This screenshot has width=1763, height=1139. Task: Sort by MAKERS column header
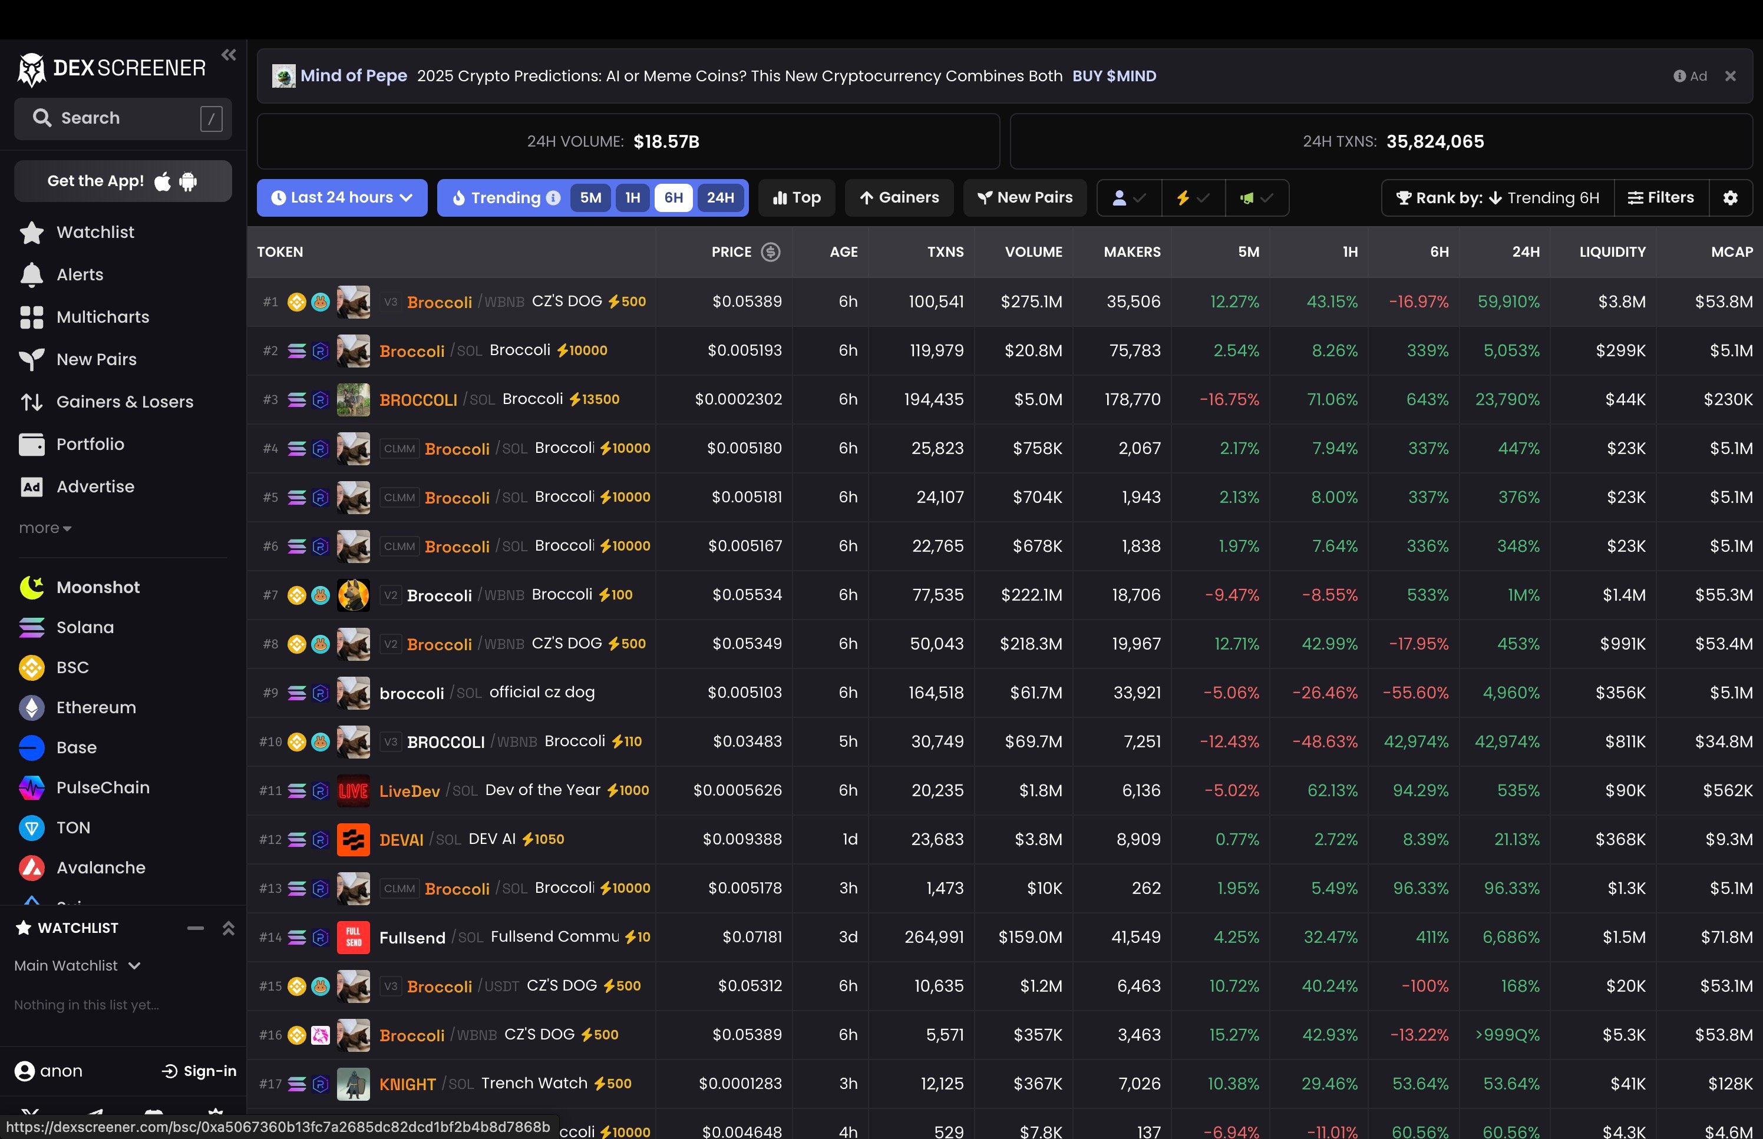[1132, 252]
